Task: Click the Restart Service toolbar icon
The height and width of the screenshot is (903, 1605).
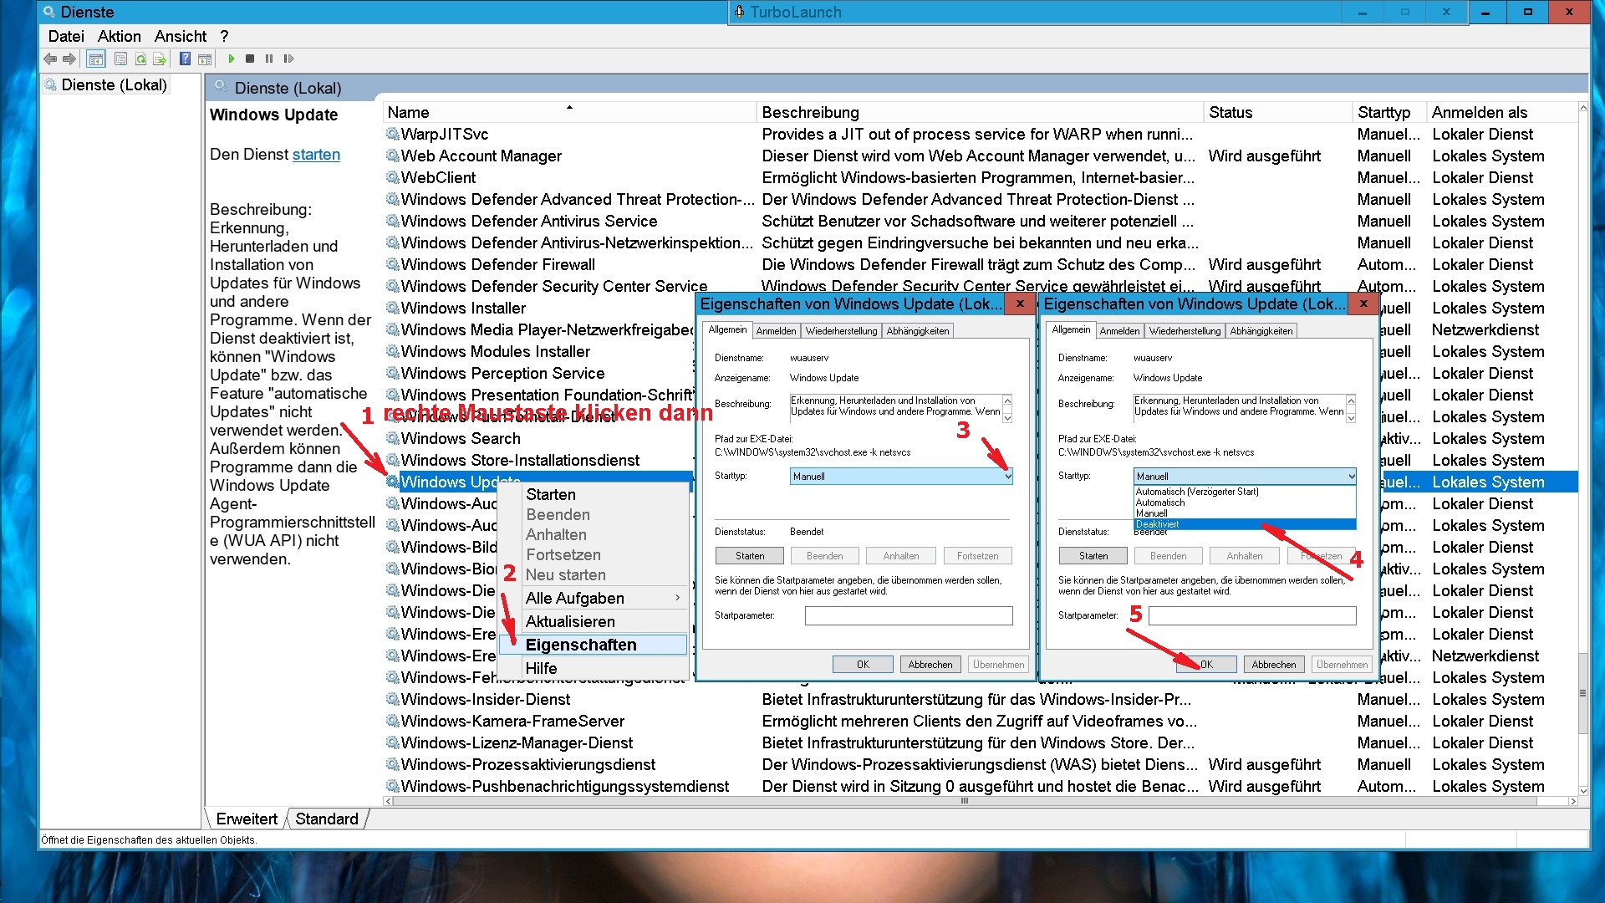Action: click(288, 59)
